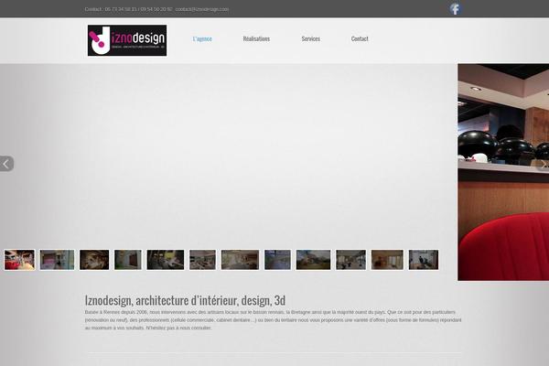Select the tenth slideshow thumbnail
The image size is (549, 366).
[x=350, y=260]
